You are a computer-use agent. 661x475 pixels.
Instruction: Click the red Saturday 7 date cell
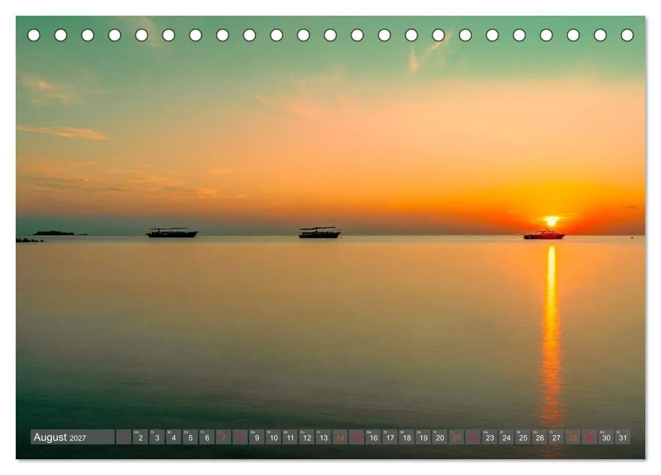[x=223, y=437]
